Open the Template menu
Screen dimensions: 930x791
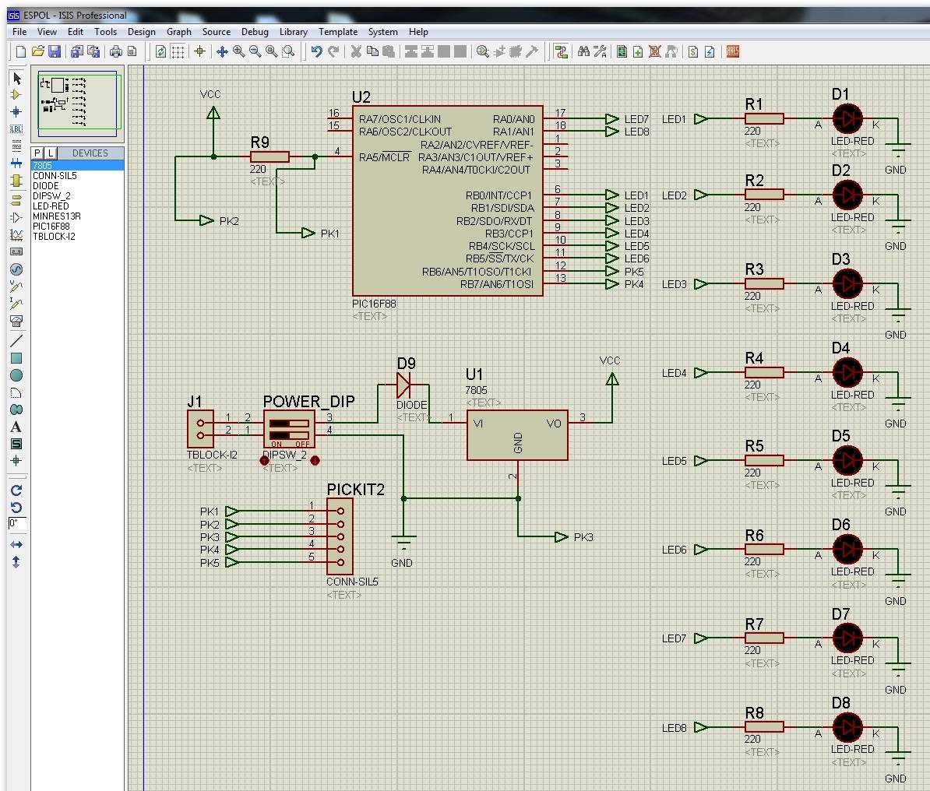click(338, 31)
